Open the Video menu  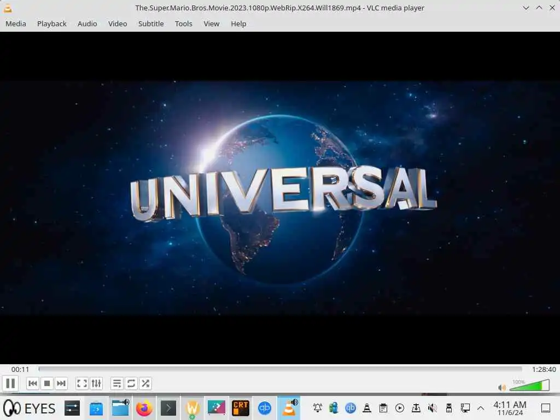[118, 24]
